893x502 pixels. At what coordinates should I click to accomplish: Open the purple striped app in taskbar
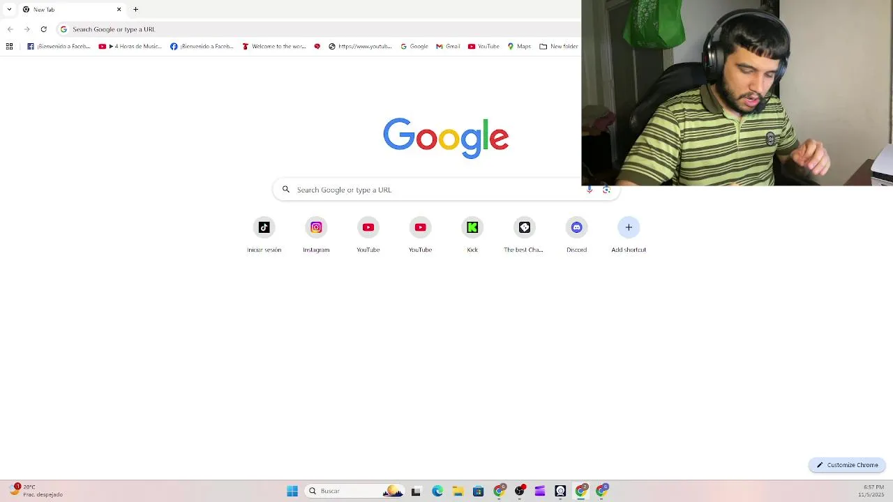(x=540, y=491)
